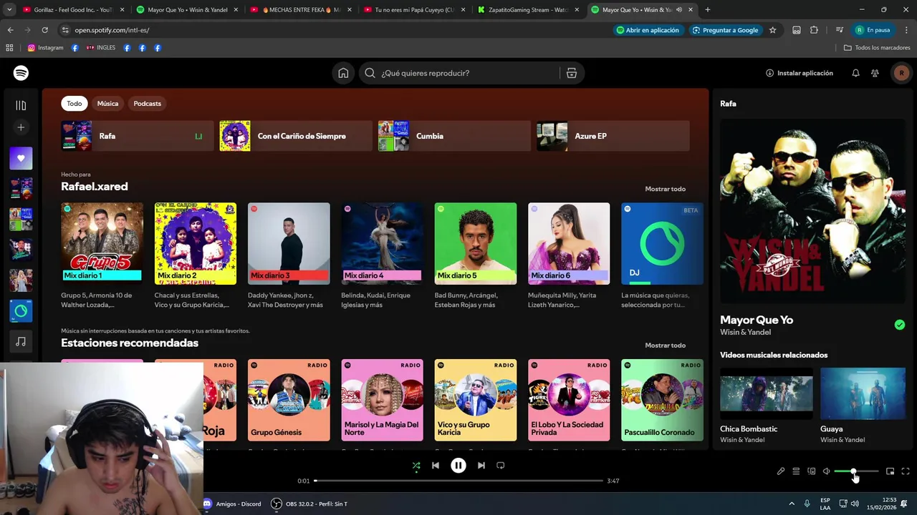Open the Chrome profile En pausa chip
This screenshot has width=917, height=515.
[x=873, y=30]
